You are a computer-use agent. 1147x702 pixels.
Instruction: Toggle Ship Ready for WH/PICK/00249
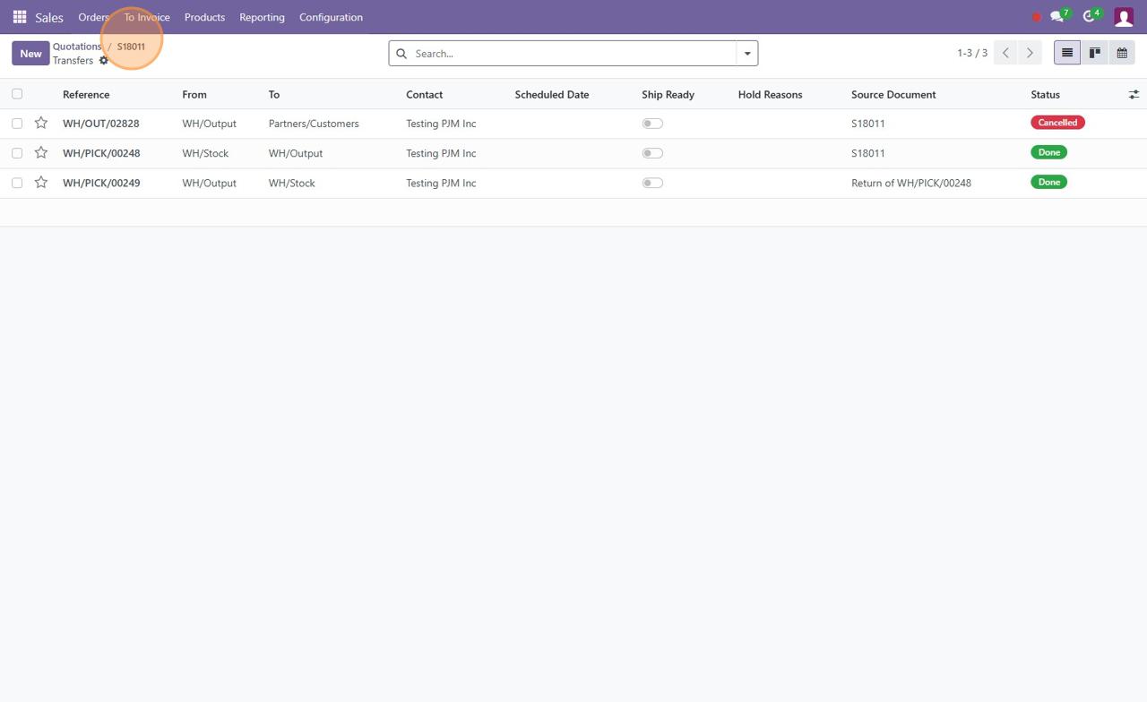click(x=652, y=183)
